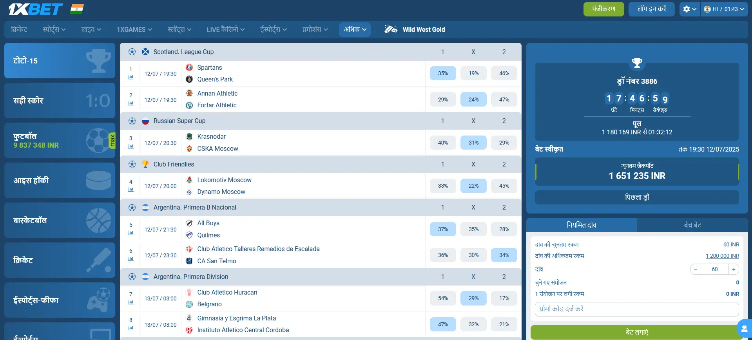Open statistics icon for match 8 Gimnasia

click(130, 328)
